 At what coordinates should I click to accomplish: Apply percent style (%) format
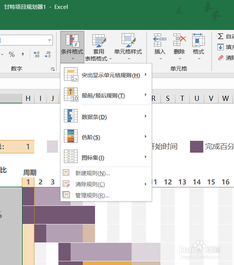coord(12,54)
